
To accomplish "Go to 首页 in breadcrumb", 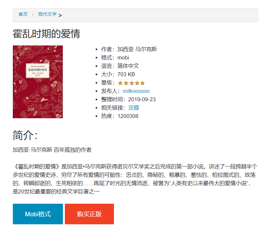I will [x=23, y=14].
